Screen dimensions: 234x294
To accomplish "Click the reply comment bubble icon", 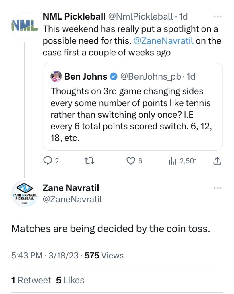I will coord(47,161).
